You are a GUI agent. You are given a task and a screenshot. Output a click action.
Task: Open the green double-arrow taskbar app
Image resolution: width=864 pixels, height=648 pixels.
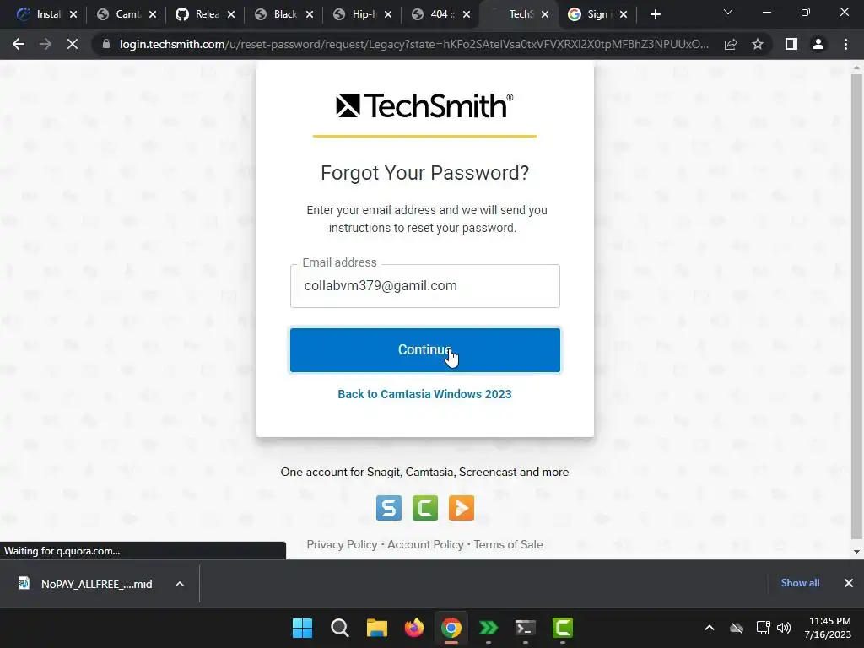[489, 628]
